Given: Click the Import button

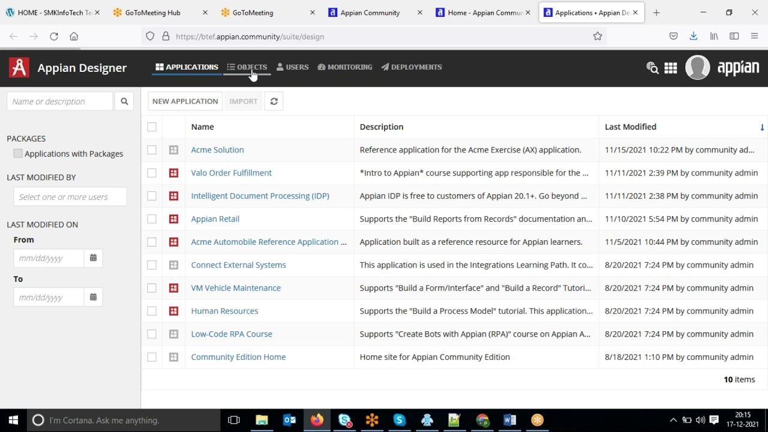Looking at the screenshot, I should click(x=243, y=101).
